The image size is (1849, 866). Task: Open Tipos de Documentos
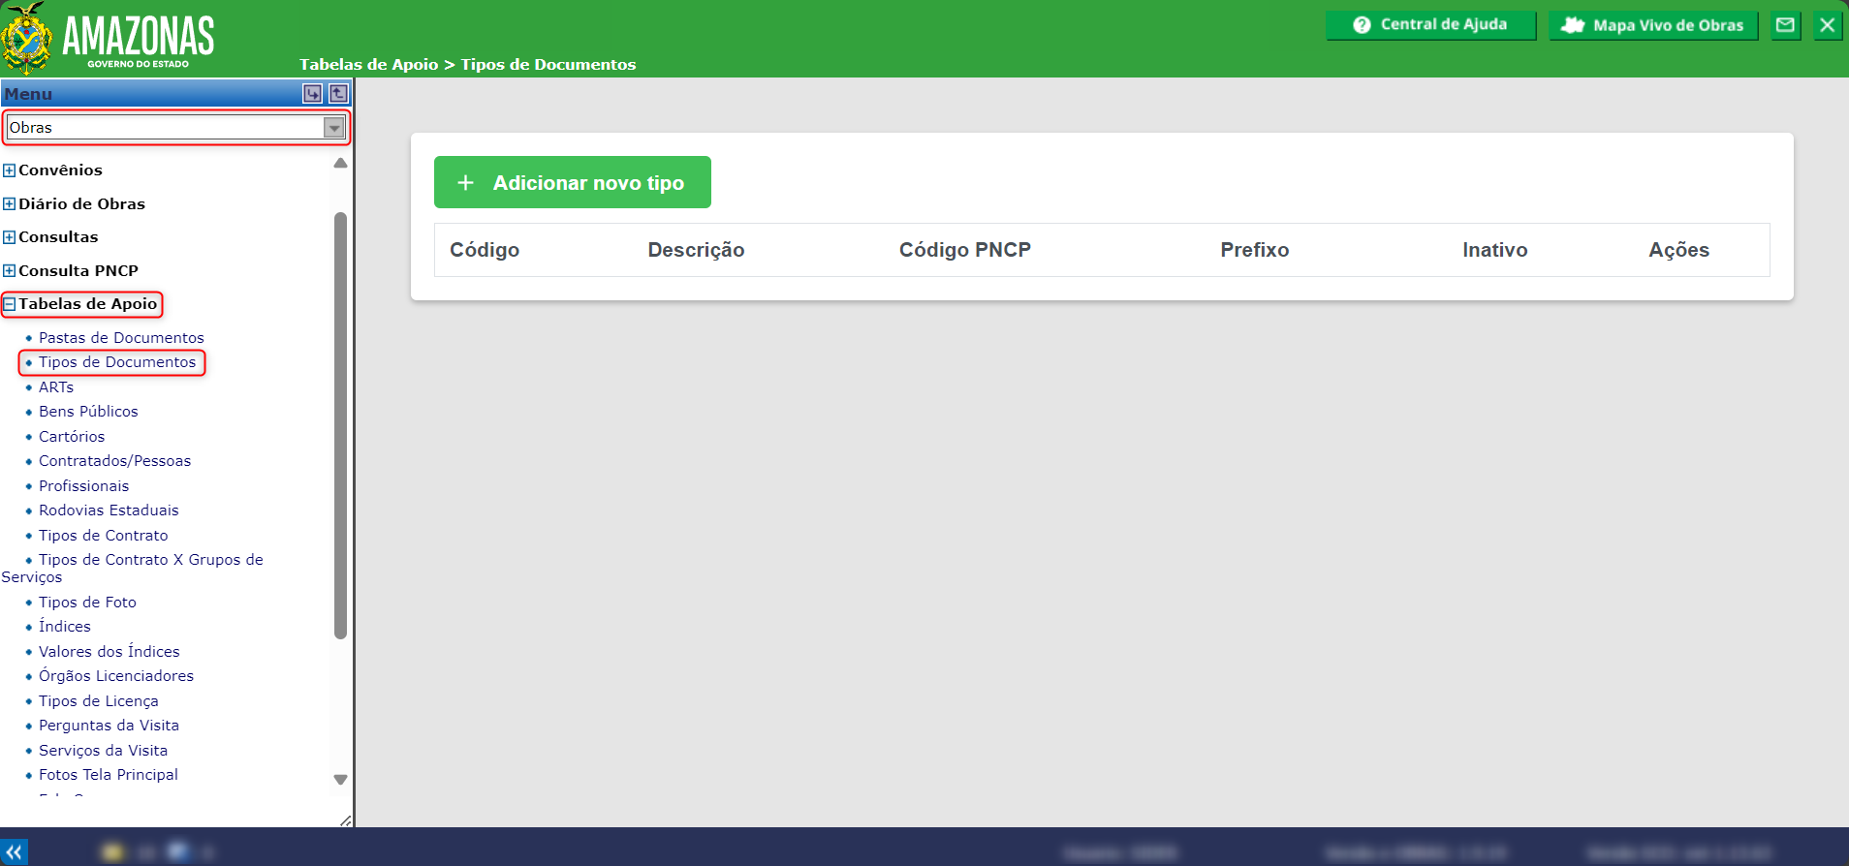pyautogui.click(x=117, y=362)
